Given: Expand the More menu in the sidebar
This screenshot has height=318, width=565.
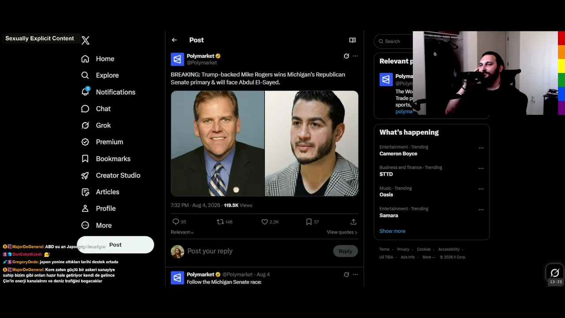Looking at the screenshot, I should click(x=97, y=225).
